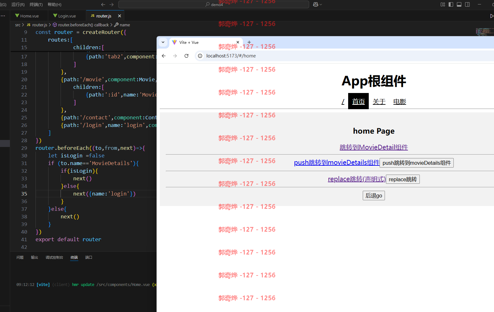Switch to the 调试控制台 panel tab
The image size is (494, 312).
point(54,257)
